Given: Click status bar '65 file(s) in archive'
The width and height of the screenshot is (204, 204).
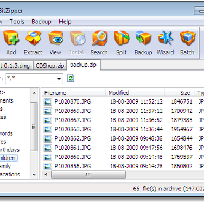Looking at the screenshot, I should pos(157,189).
